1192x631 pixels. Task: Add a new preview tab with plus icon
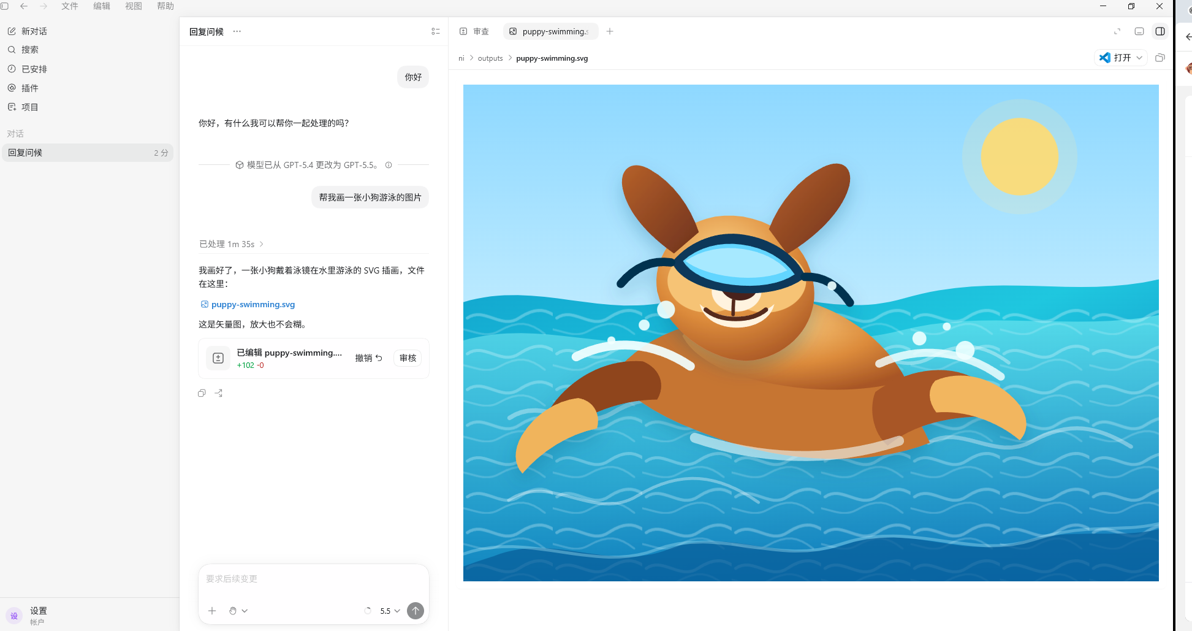pyautogui.click(x=610, y=31)
